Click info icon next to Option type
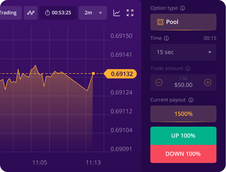Image resolution: width=226 pixels, height=172 pixels. pyautogui.click(x=183, y=8)
